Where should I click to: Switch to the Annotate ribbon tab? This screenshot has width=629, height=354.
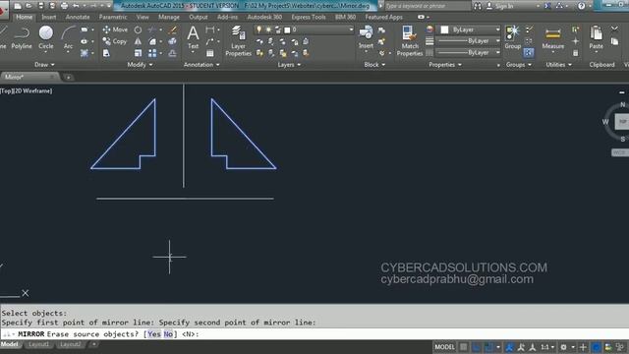click(x=78, y=18)
